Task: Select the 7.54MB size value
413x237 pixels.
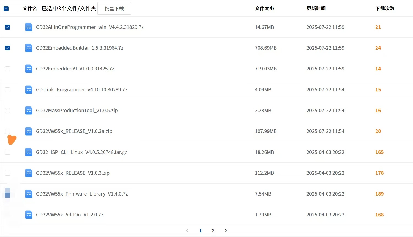Action: (263, 194)
